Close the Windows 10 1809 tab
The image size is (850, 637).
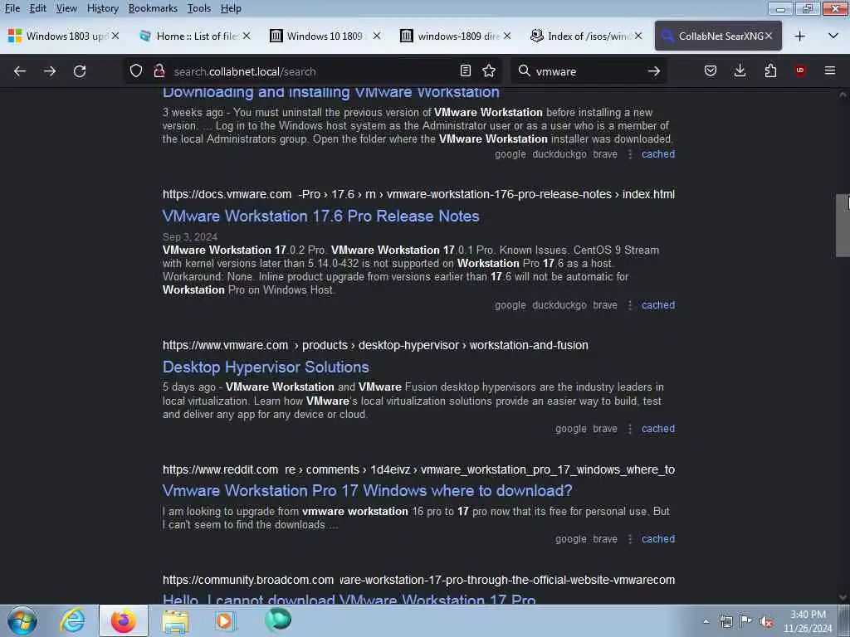(x=377, y=36)
